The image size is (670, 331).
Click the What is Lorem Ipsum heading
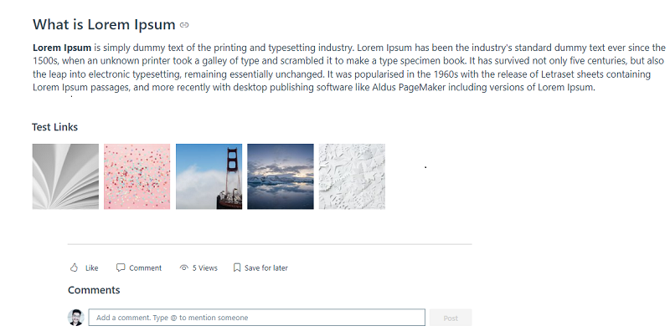(x=104, y=25)
